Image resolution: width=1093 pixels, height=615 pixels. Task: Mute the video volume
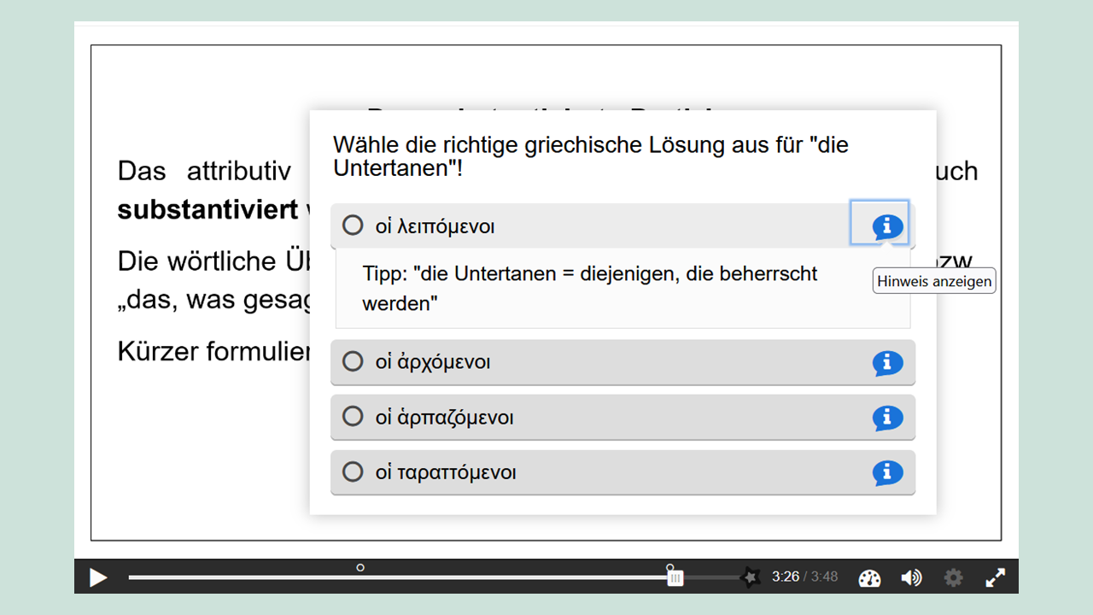(x=911, y=578)
